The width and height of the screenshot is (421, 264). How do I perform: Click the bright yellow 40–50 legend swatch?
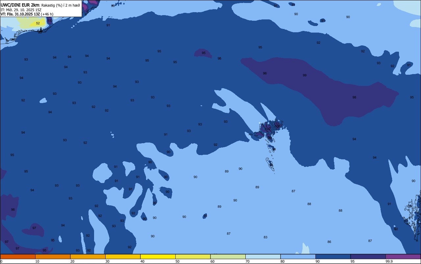158,256
